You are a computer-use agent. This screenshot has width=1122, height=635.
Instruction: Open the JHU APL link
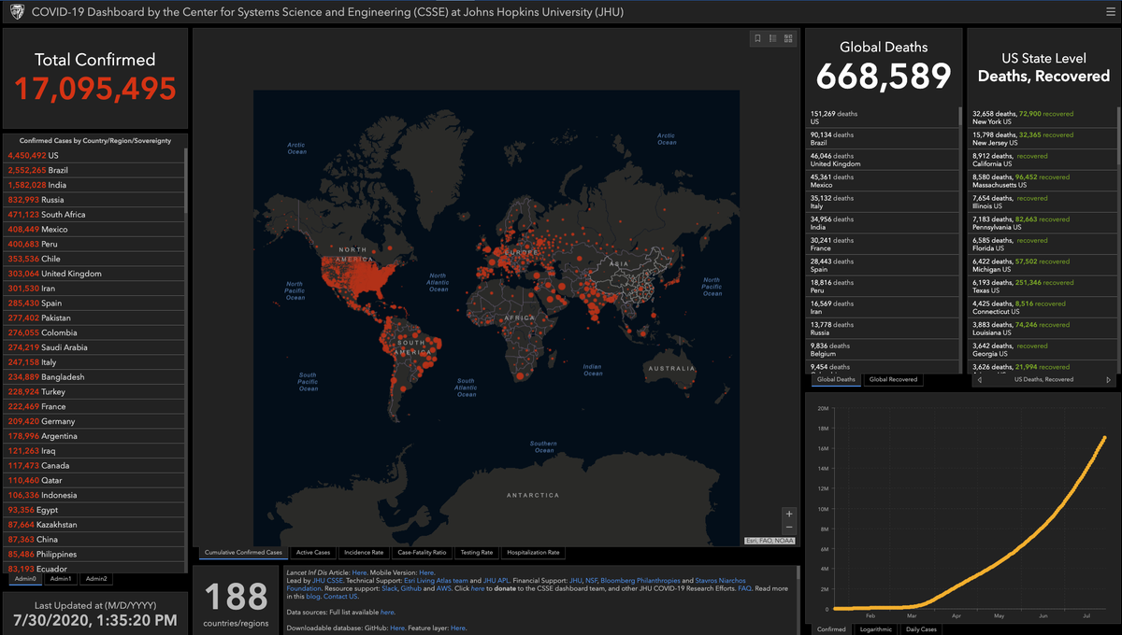pos(496,581)
